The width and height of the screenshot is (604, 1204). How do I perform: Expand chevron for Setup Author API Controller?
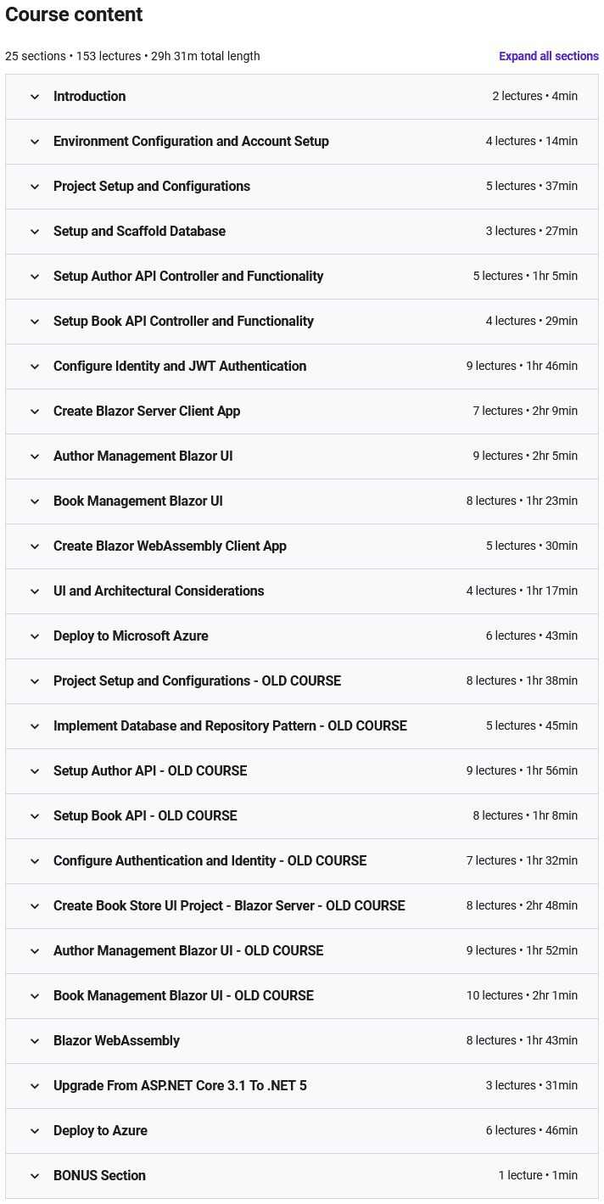pyautogui.click(x=35, y=277)
